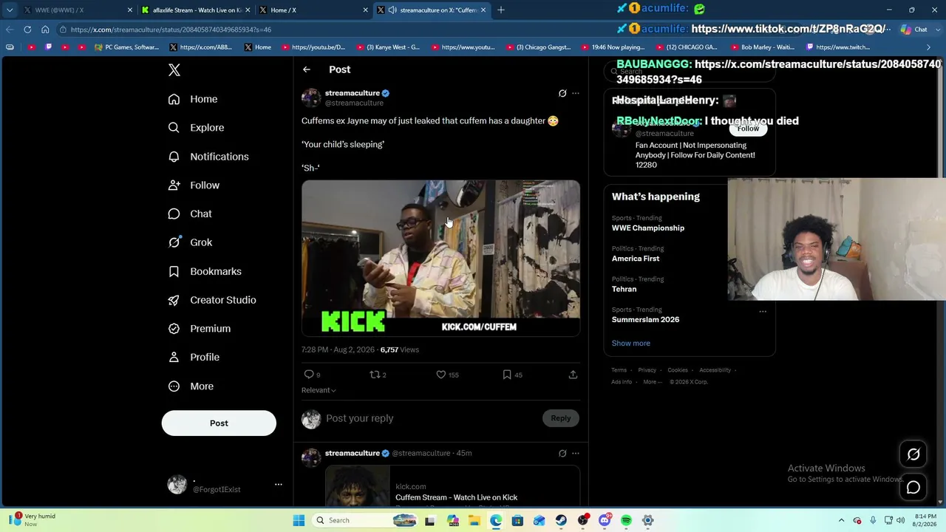Open three-dot menu on the 45m post
Viewport: 946px width, 532px height.
pos(576,453)
